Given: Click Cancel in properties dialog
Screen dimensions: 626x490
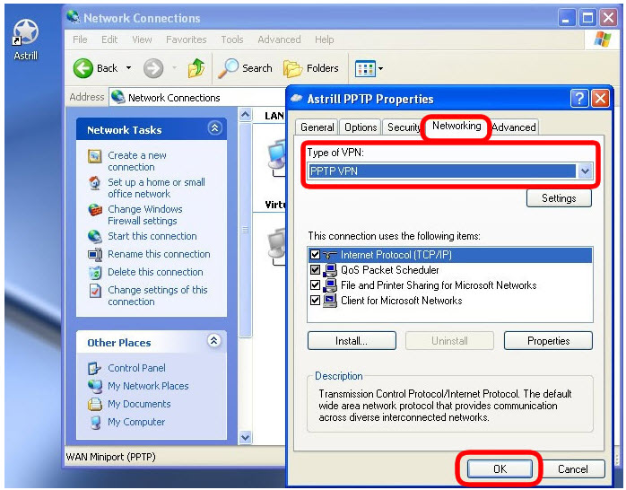Looking at the screenshot, I should click(572, 468).
